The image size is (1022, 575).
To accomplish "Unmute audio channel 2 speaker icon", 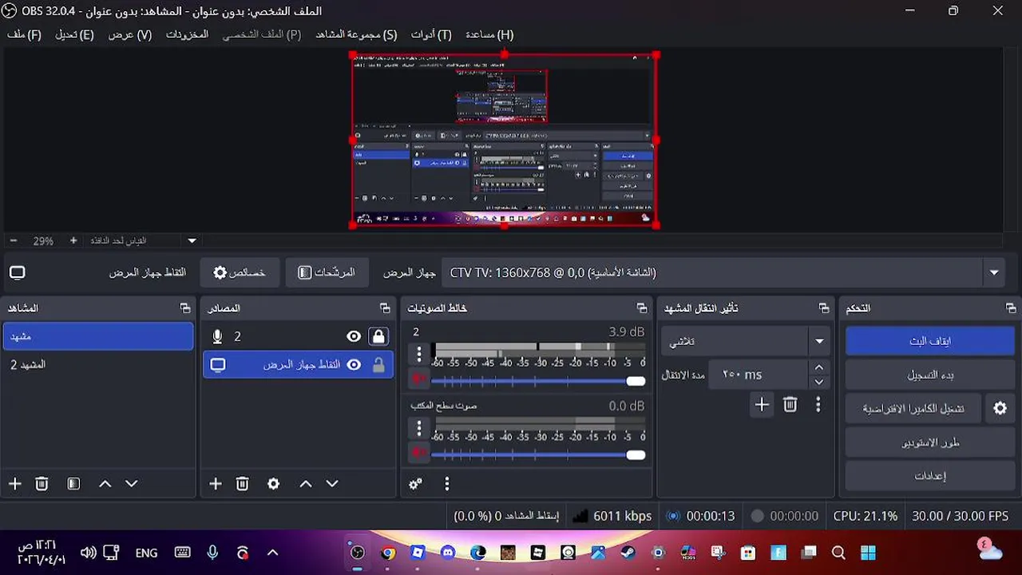I will pyautogui.click(x=418, y=379).
